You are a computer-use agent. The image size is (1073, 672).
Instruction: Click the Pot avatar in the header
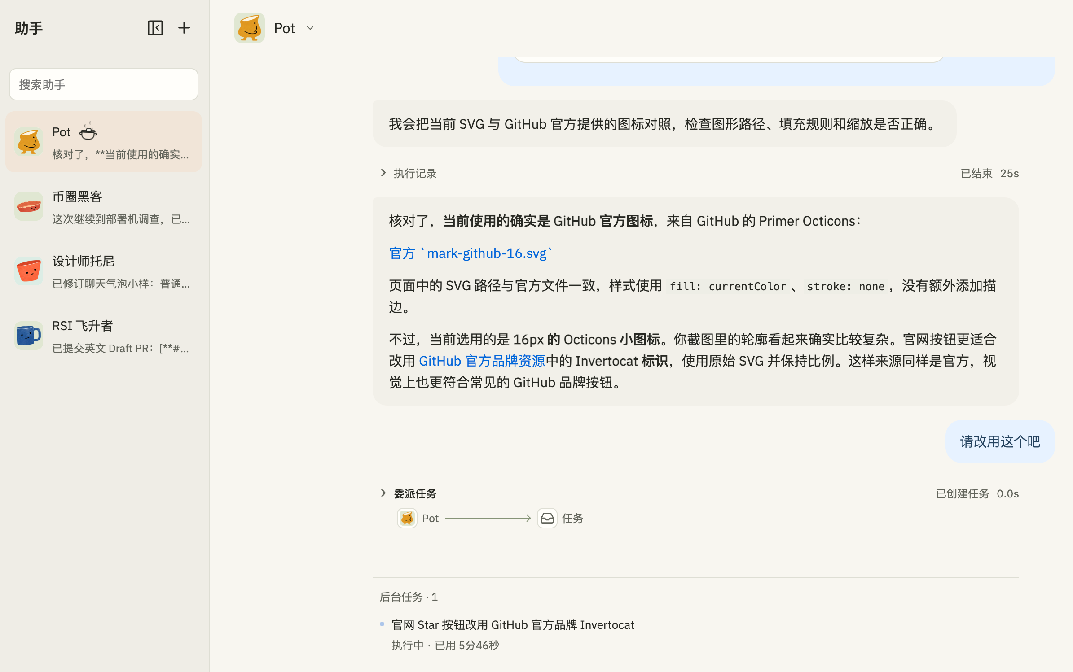tap(250, 28)
